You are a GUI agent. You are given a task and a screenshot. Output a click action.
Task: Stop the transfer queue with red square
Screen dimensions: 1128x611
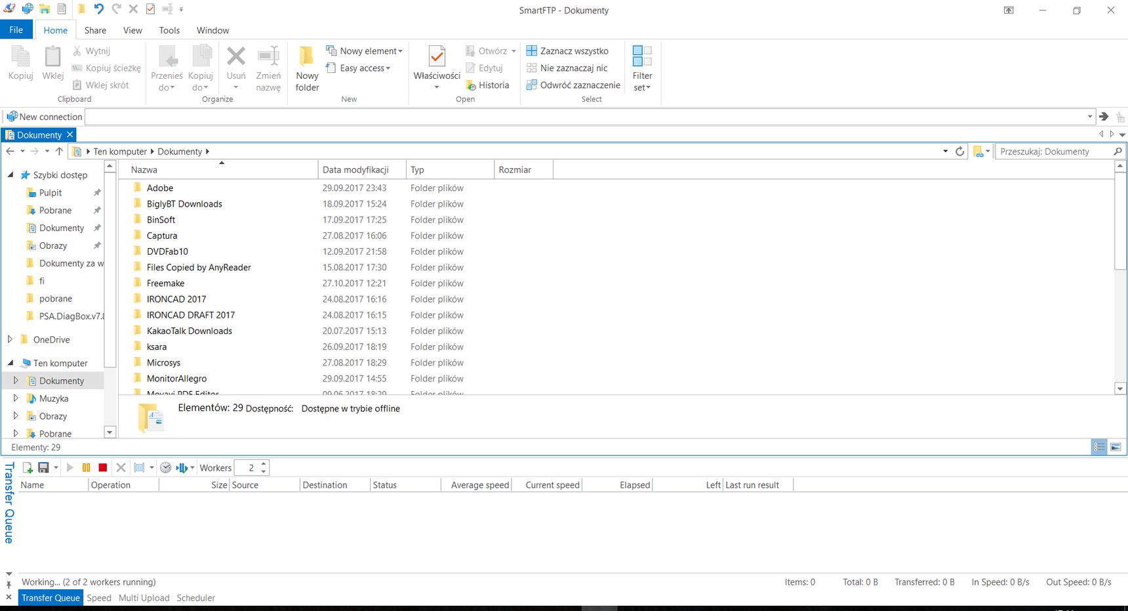click(x=102, y=468)
